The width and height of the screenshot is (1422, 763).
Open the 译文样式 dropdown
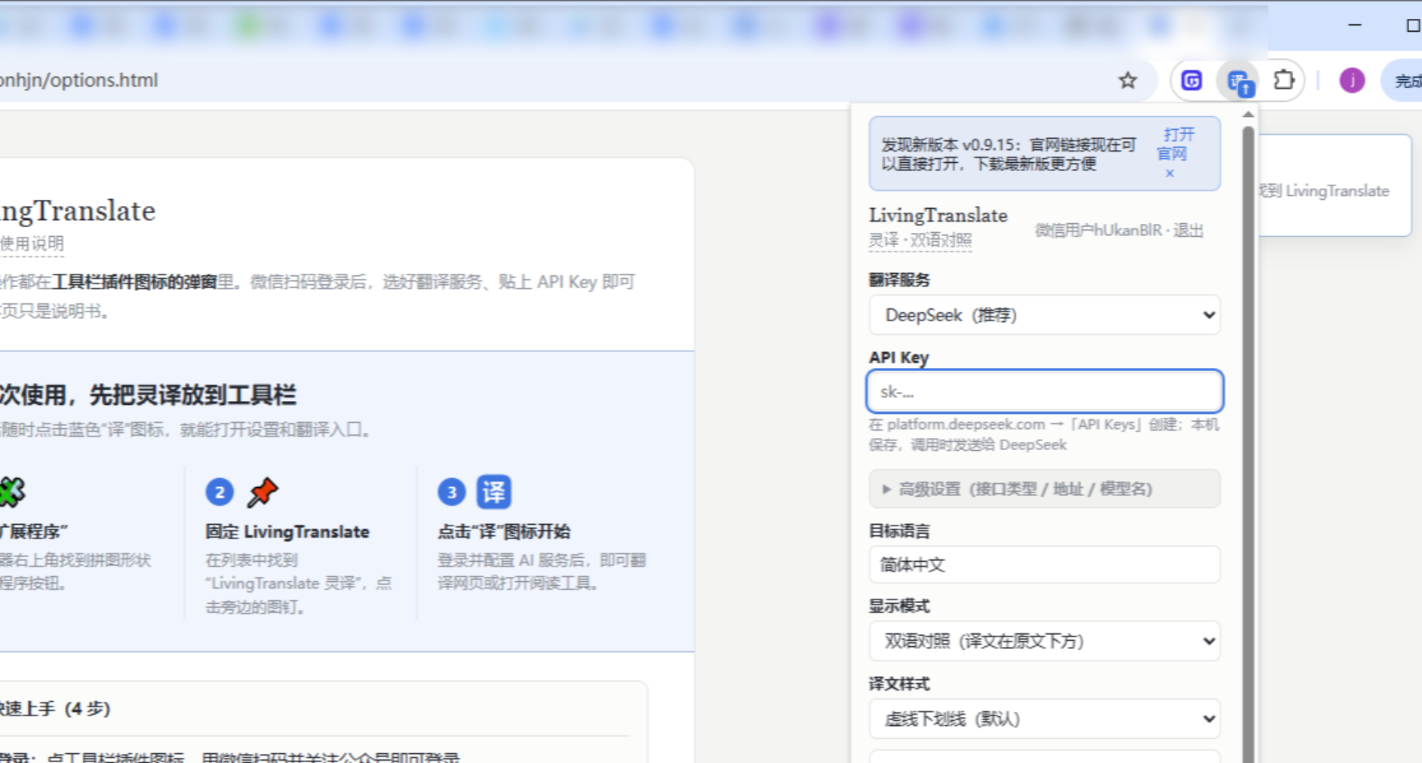click(x=1045, y=719)
